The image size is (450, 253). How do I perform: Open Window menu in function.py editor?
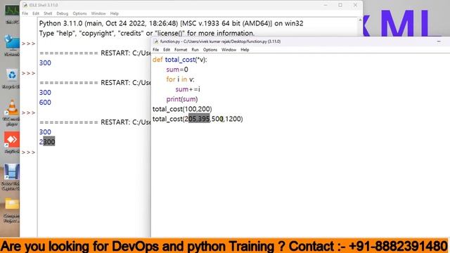229,50
